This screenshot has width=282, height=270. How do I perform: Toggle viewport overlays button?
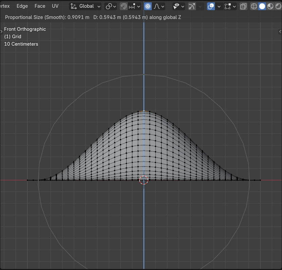pos(211,6)
